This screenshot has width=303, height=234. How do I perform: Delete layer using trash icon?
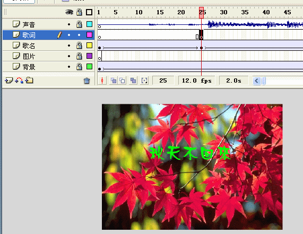(x=87, y=80)
